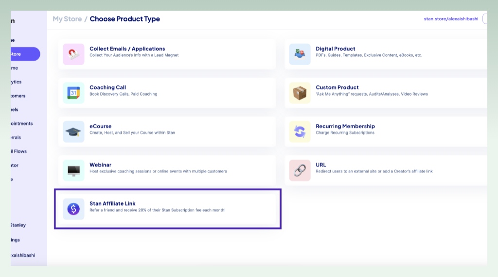Click 'Collect Your Audience's Info' description
Screen dimensions: 498x277
click(x=134, y=55)
